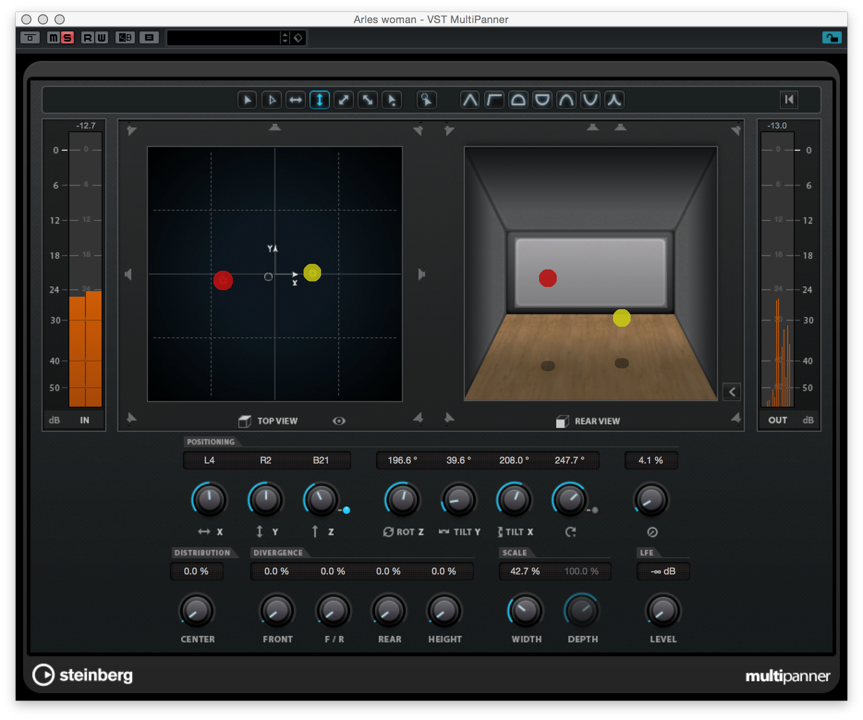The height and width of the screenshot is (720, 863).
Task: Select the yellow ball in rear view
Action: pos(622,318)
